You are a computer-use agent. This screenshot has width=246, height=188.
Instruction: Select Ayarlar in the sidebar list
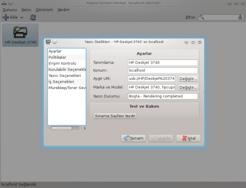click(x=67, y=51)
